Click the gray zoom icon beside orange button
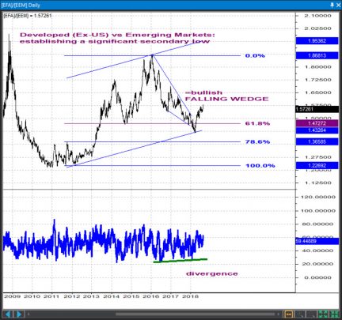342x320 pixels. (x=300, y=314)
